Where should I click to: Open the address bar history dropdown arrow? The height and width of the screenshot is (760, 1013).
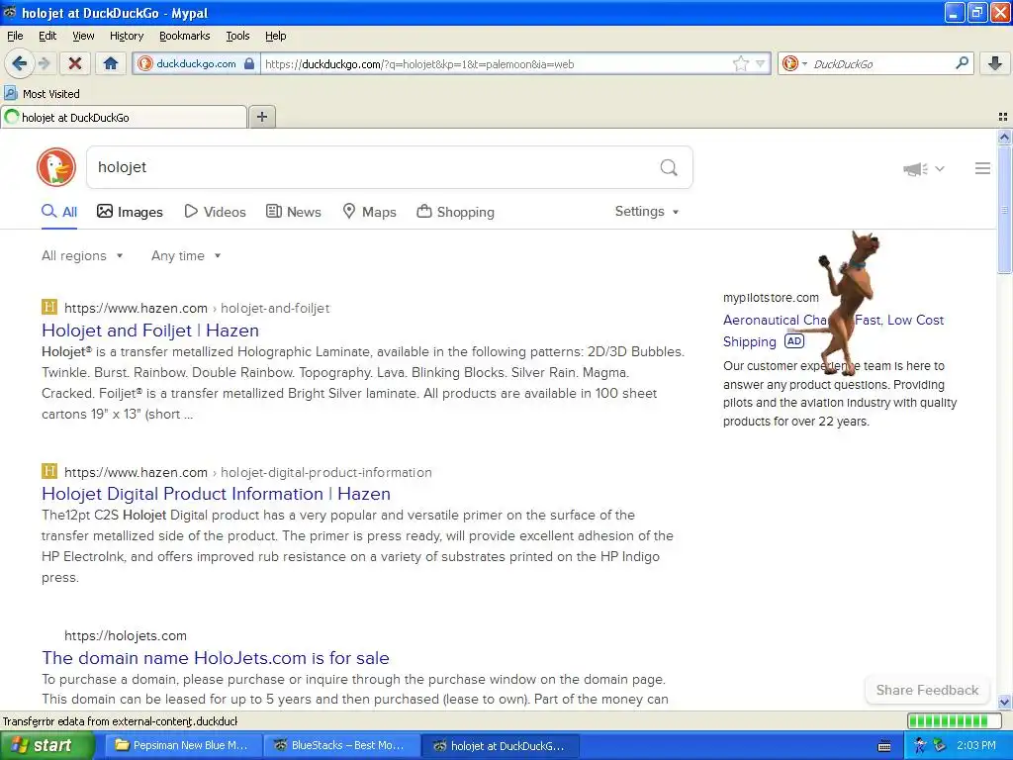[x=761, y=63]
